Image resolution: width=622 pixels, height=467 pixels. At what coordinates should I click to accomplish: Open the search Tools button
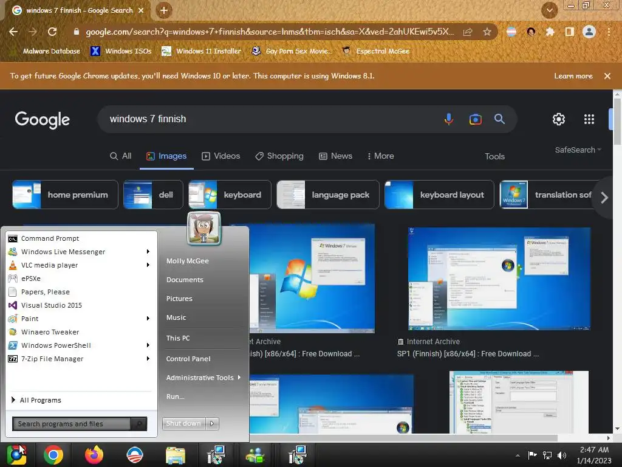[x=494, y=156]
